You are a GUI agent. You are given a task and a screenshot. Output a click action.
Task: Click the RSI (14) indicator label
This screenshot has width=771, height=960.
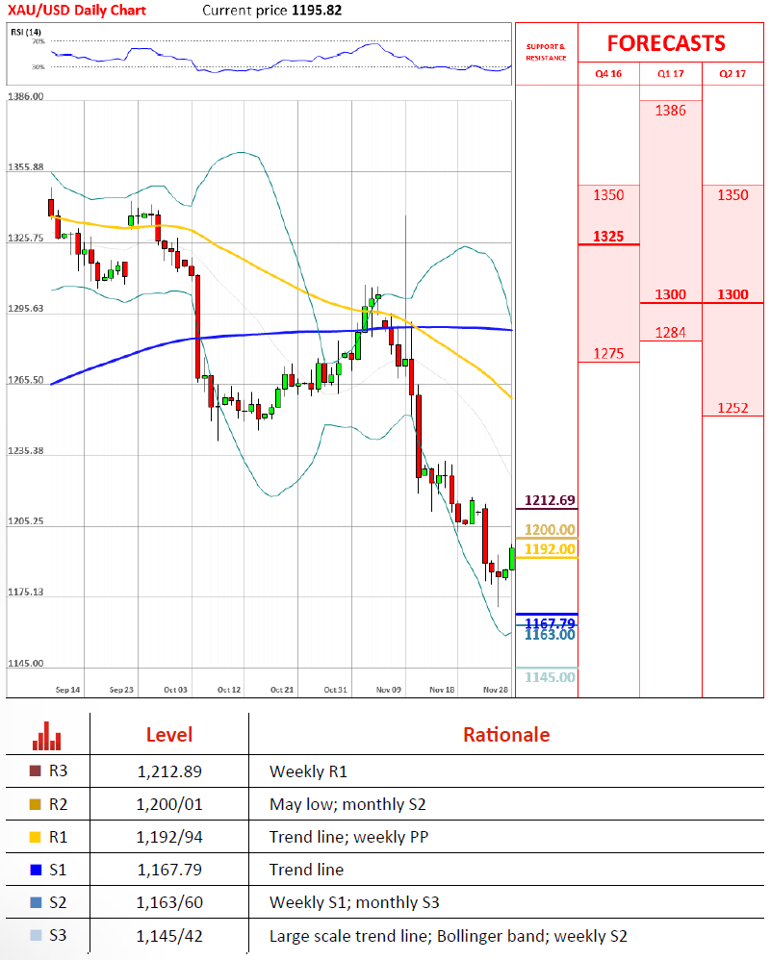pyautogui.click(x=26, y=32)
